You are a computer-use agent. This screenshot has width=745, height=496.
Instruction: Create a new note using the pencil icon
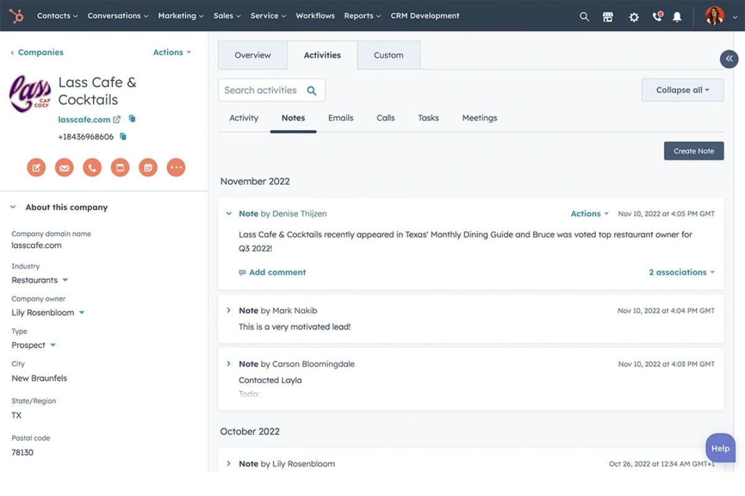pyautogui.click(x=36, y=167)
